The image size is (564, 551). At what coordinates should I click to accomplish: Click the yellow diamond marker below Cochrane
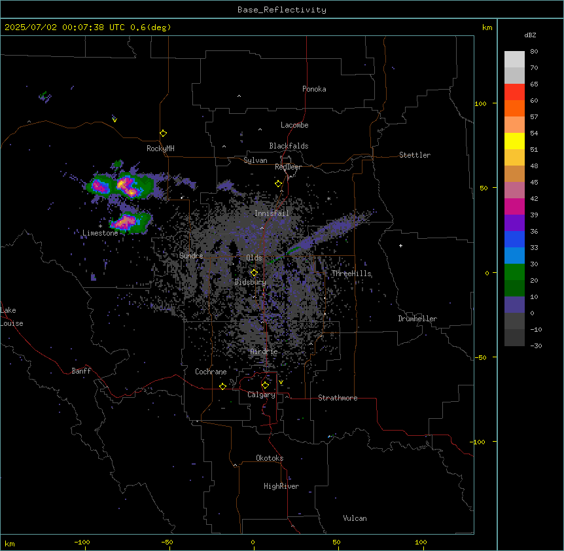(x=222, y=386)
